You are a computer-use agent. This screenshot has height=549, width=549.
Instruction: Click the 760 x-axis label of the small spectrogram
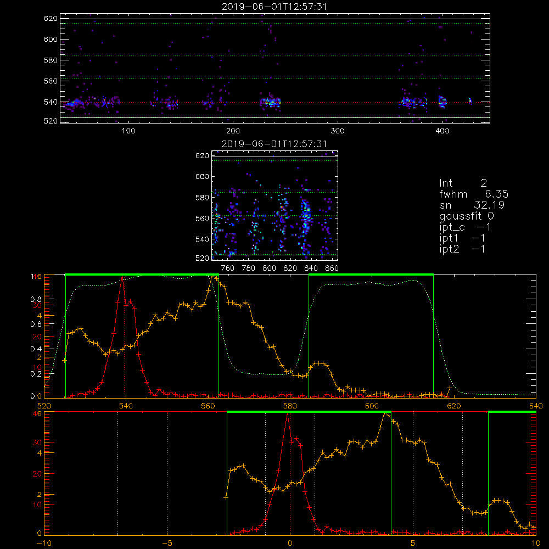(228, 268)
